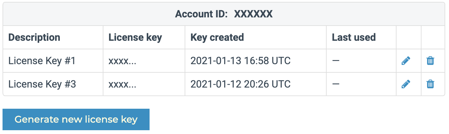
Task: Click the 2021-01-13 16:58 UTC timestamp
Action: click(240, 61)
